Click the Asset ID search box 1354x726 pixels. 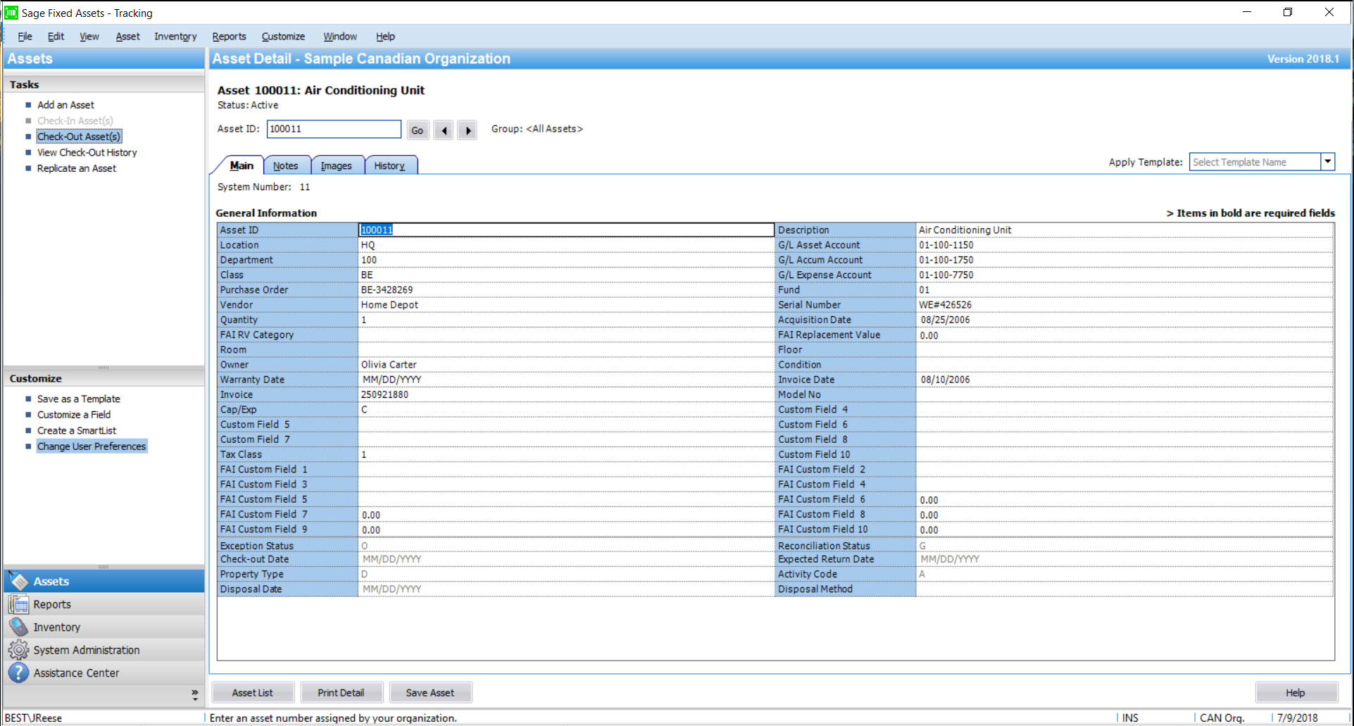[334, 129]
